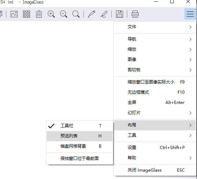Select 无边框模式 menu entry
Screen dimensions: 197x179
[x=155, y=92]
